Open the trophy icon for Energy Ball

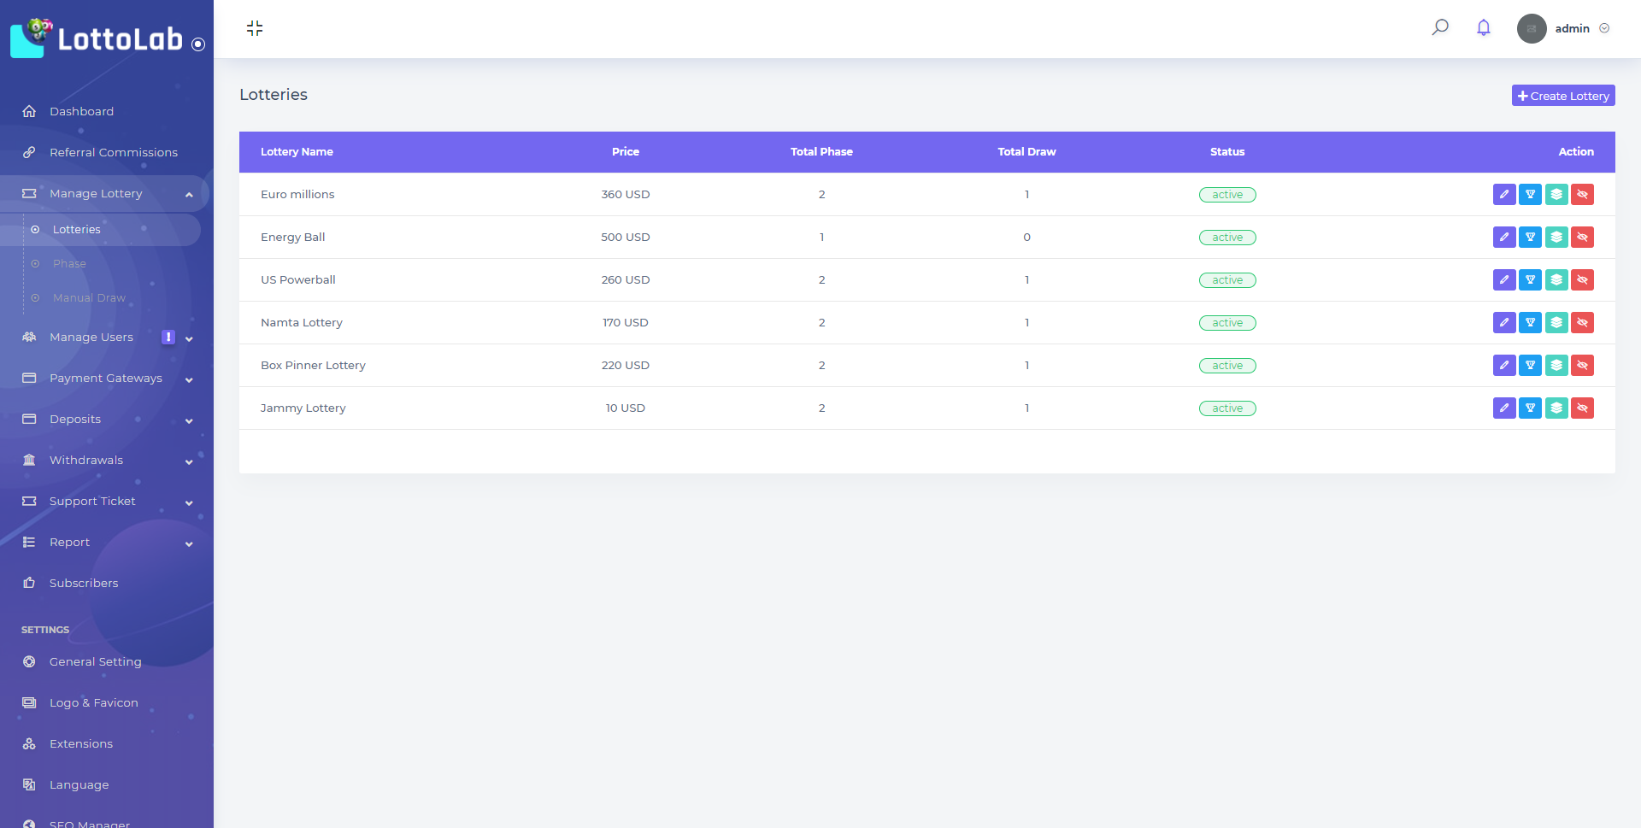(x=1530, y=238)
